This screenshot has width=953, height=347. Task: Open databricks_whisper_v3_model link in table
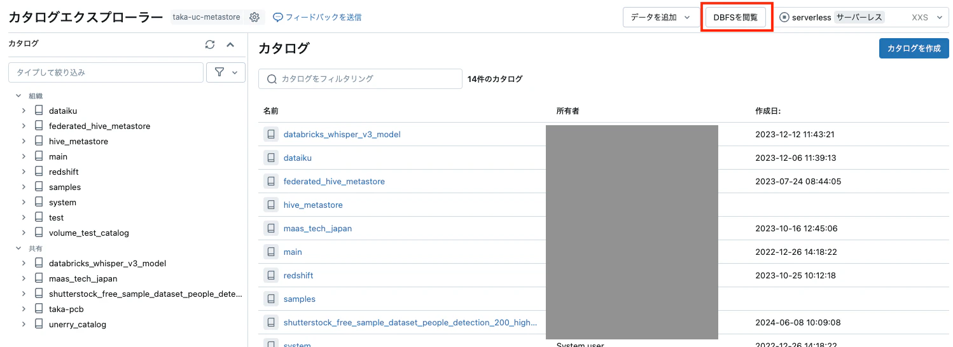pos(342,134)
